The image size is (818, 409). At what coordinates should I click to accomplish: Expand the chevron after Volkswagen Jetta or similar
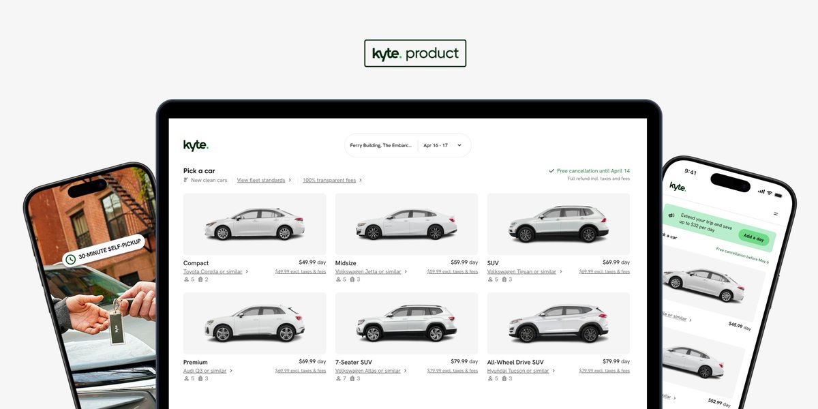click(x=406, y=271)
